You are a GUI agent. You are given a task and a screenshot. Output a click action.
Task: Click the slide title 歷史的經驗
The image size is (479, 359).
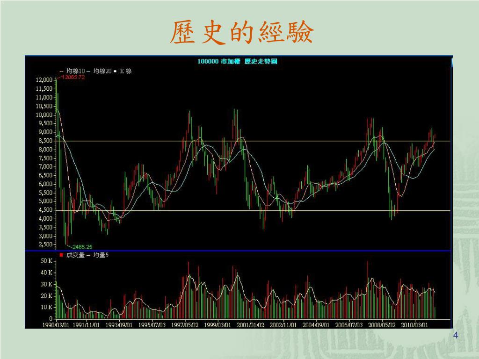coord(242,32)
